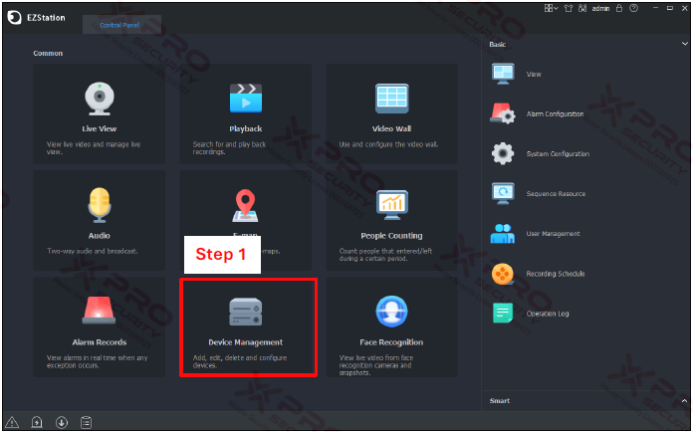Open the People Counting chart icon
Viewport: 693px width, 432px height.
point(392,205)
